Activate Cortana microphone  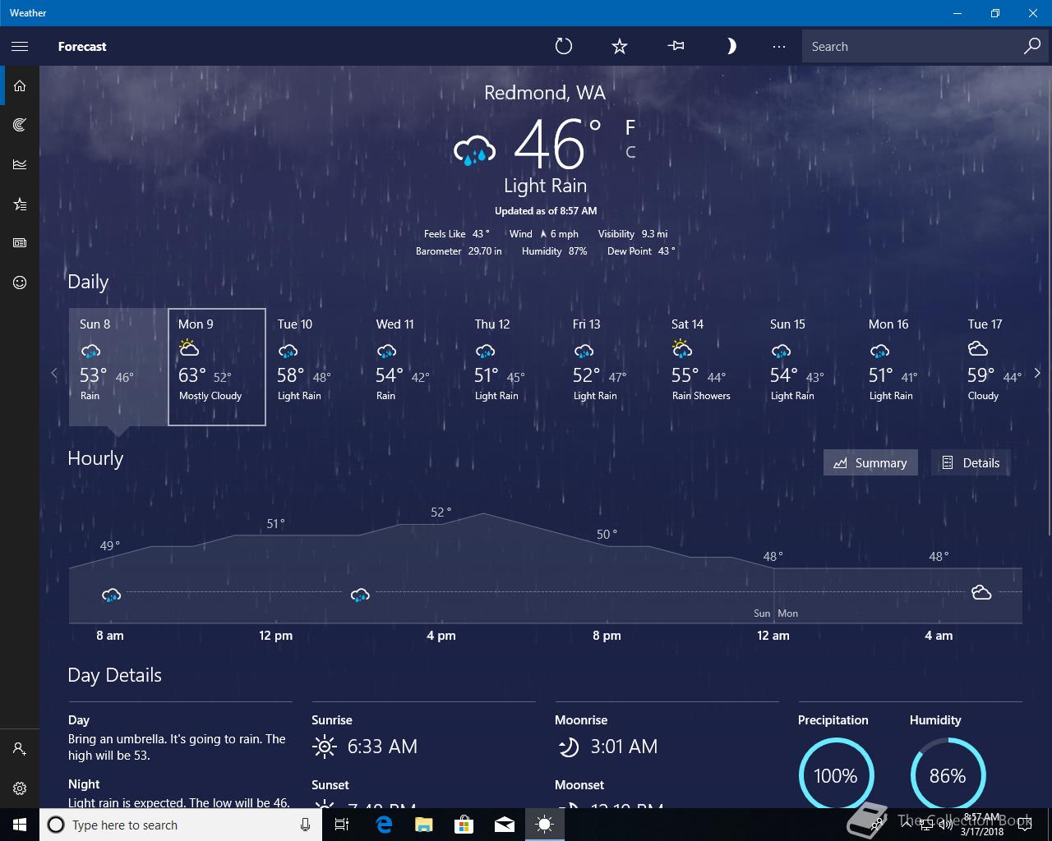coord(305,825)
